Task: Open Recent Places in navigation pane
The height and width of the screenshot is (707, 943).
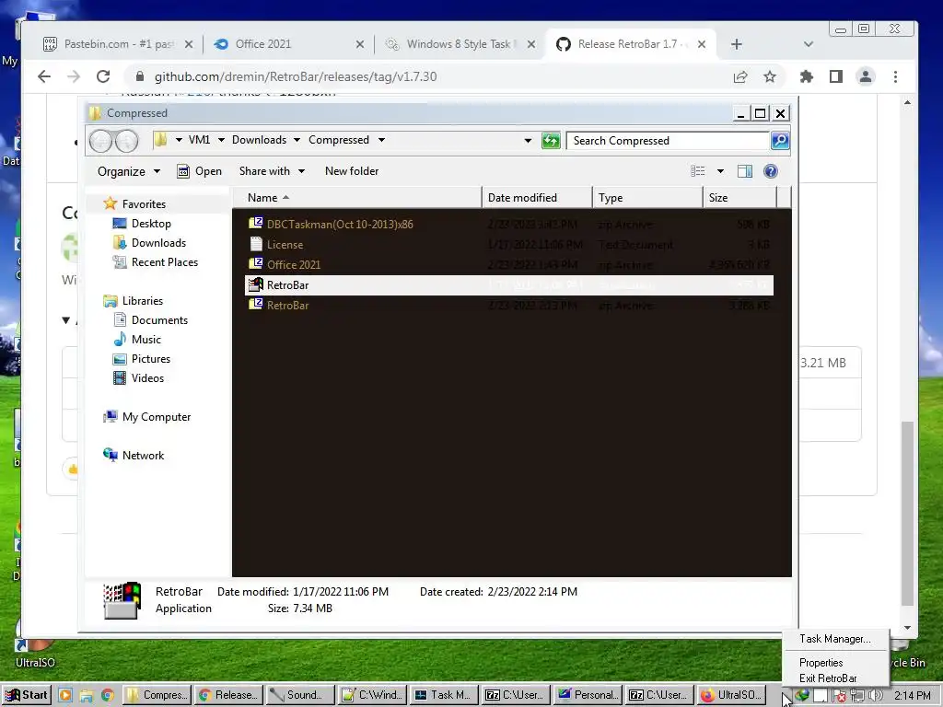Action: pyautogui.click(x=164, y=262)
